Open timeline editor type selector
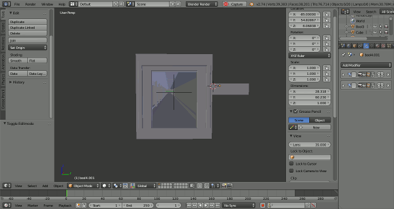Screen dimensions: 394x209 (x=7, y=205)
